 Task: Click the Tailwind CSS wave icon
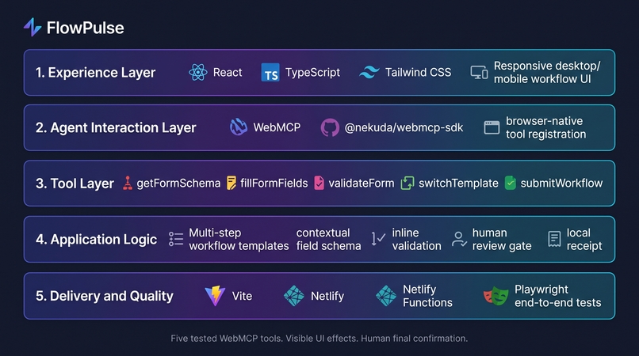tap(369, 73)
